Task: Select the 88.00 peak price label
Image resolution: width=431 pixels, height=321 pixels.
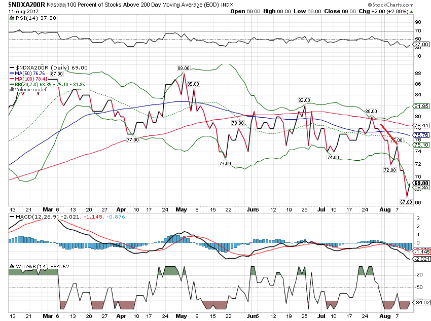Action: 183,68
